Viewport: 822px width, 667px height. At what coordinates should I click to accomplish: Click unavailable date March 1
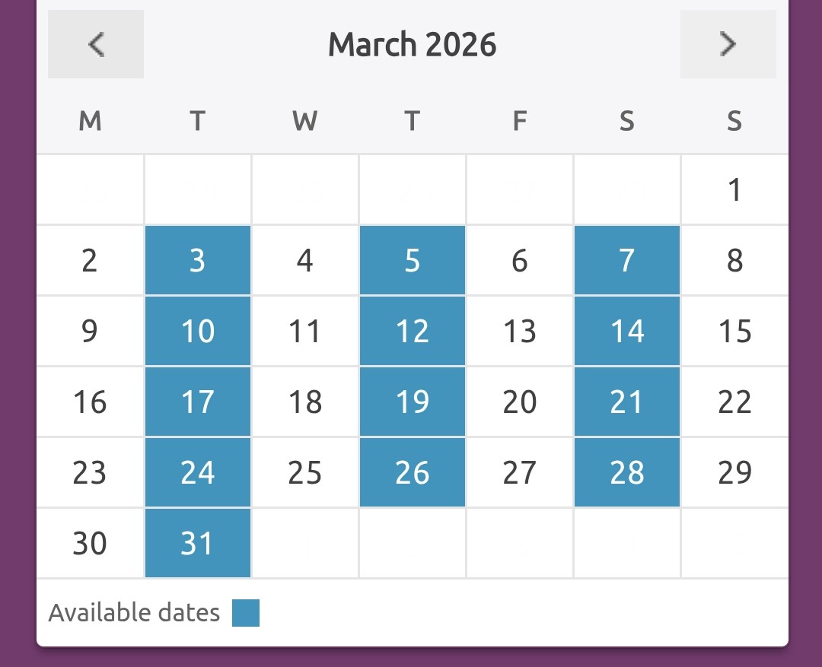tap(734, 190)
